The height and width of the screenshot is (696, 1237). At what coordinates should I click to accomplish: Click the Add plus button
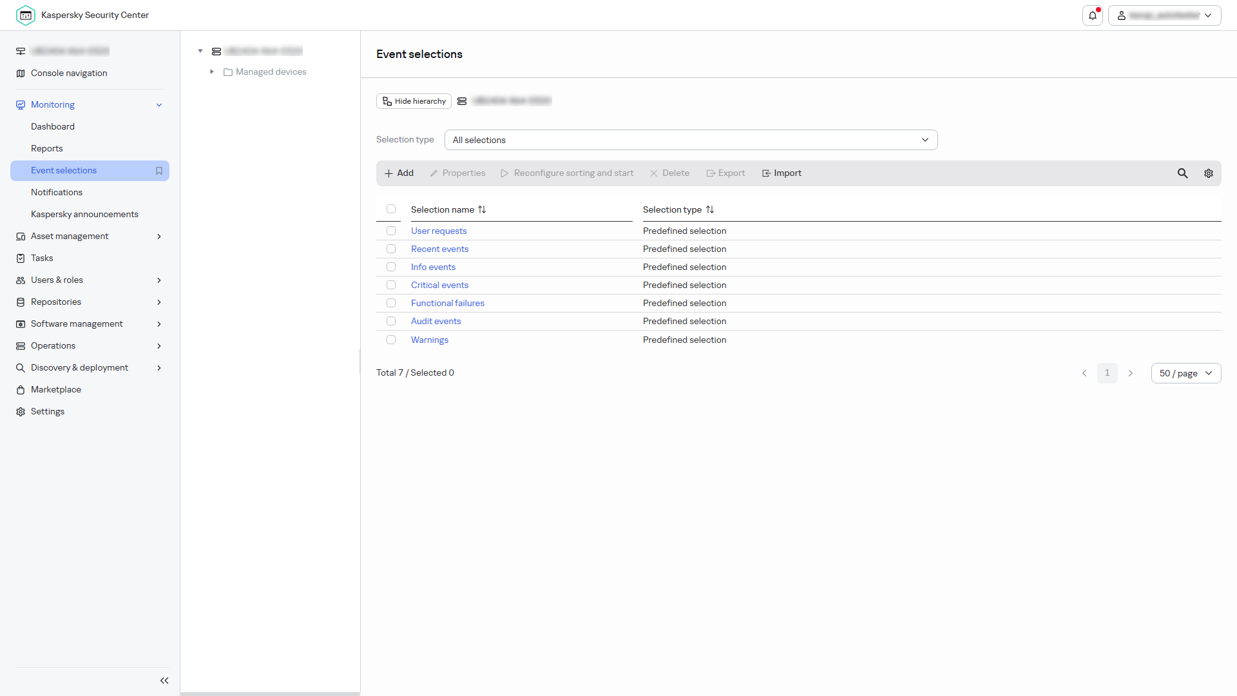tap(399, 173)
